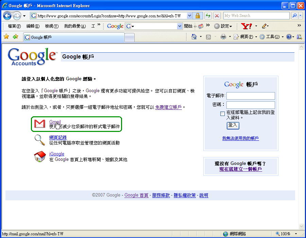The height and width of the screenshot is (238, 306).
Task: Click the 免費建立帳戶 link
Action: [x=168, y=107]
